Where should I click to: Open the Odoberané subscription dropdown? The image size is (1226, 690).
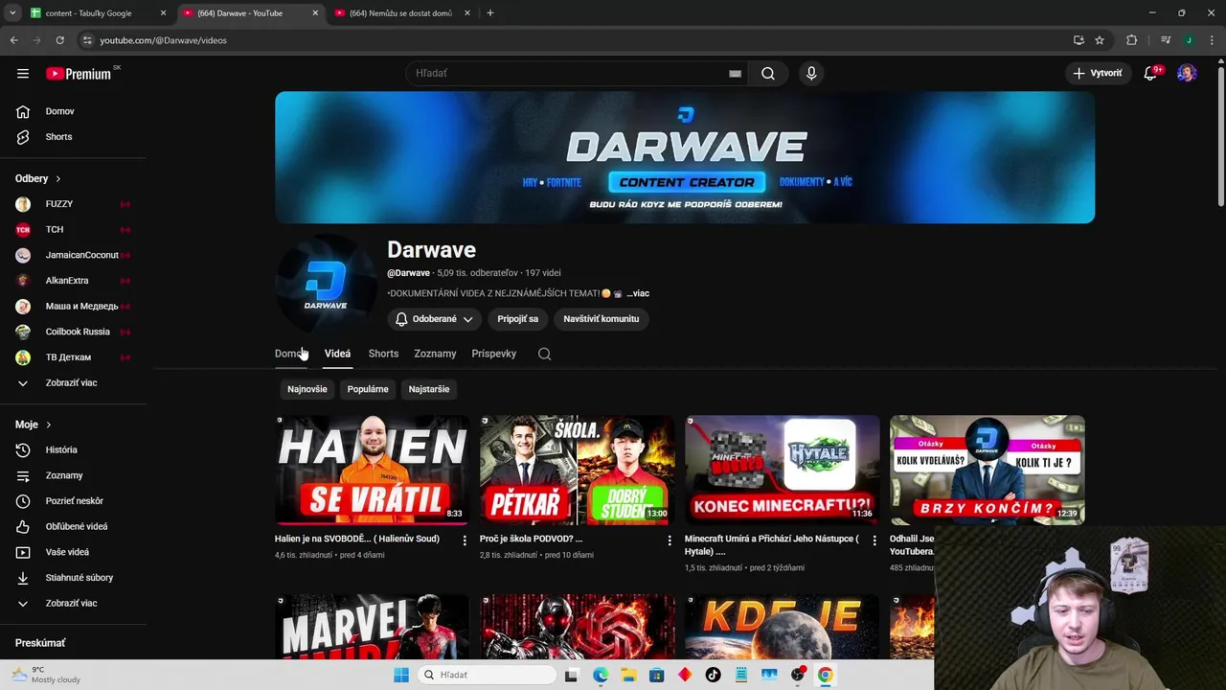[434, 319]
